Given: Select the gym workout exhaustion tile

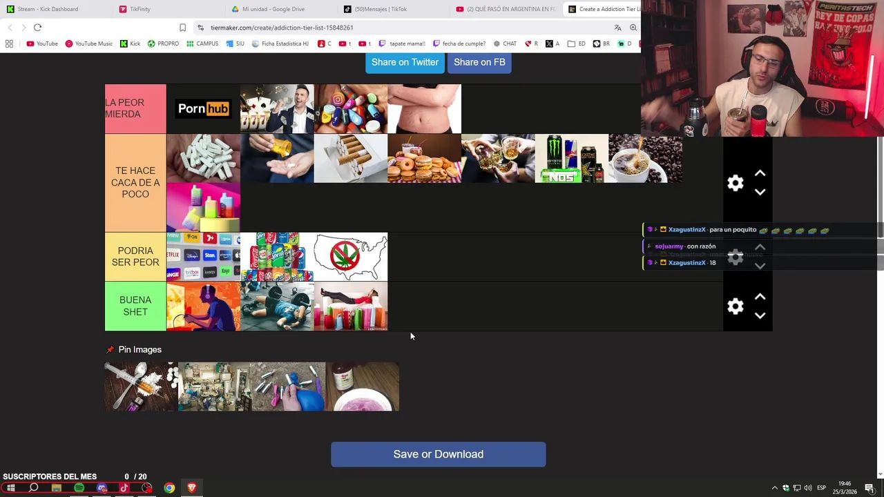Looking at the screenshot, I should (277, 306).
